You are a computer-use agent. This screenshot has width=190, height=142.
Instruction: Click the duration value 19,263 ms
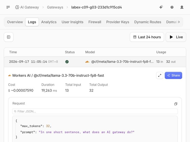pos(49,90)
